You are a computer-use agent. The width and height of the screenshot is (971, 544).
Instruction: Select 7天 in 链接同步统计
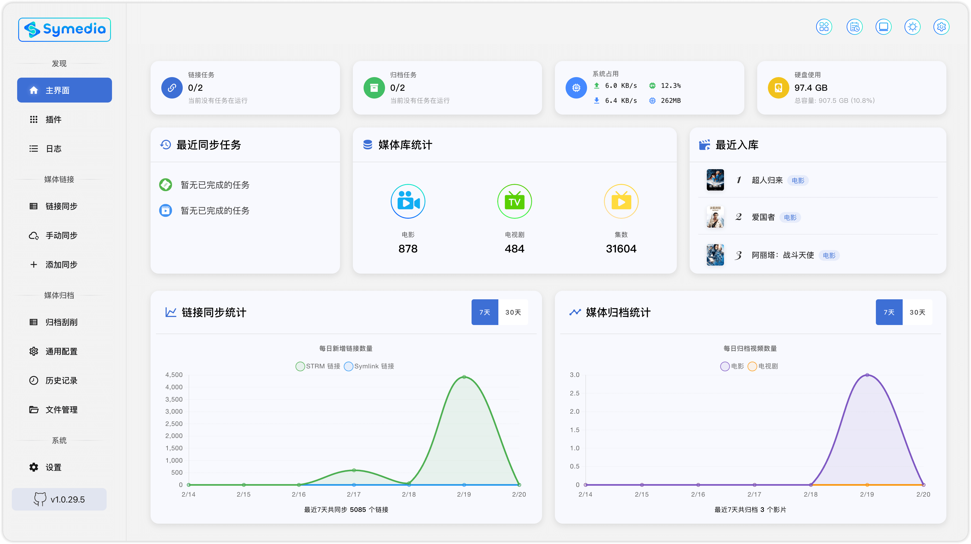[485, 312]
